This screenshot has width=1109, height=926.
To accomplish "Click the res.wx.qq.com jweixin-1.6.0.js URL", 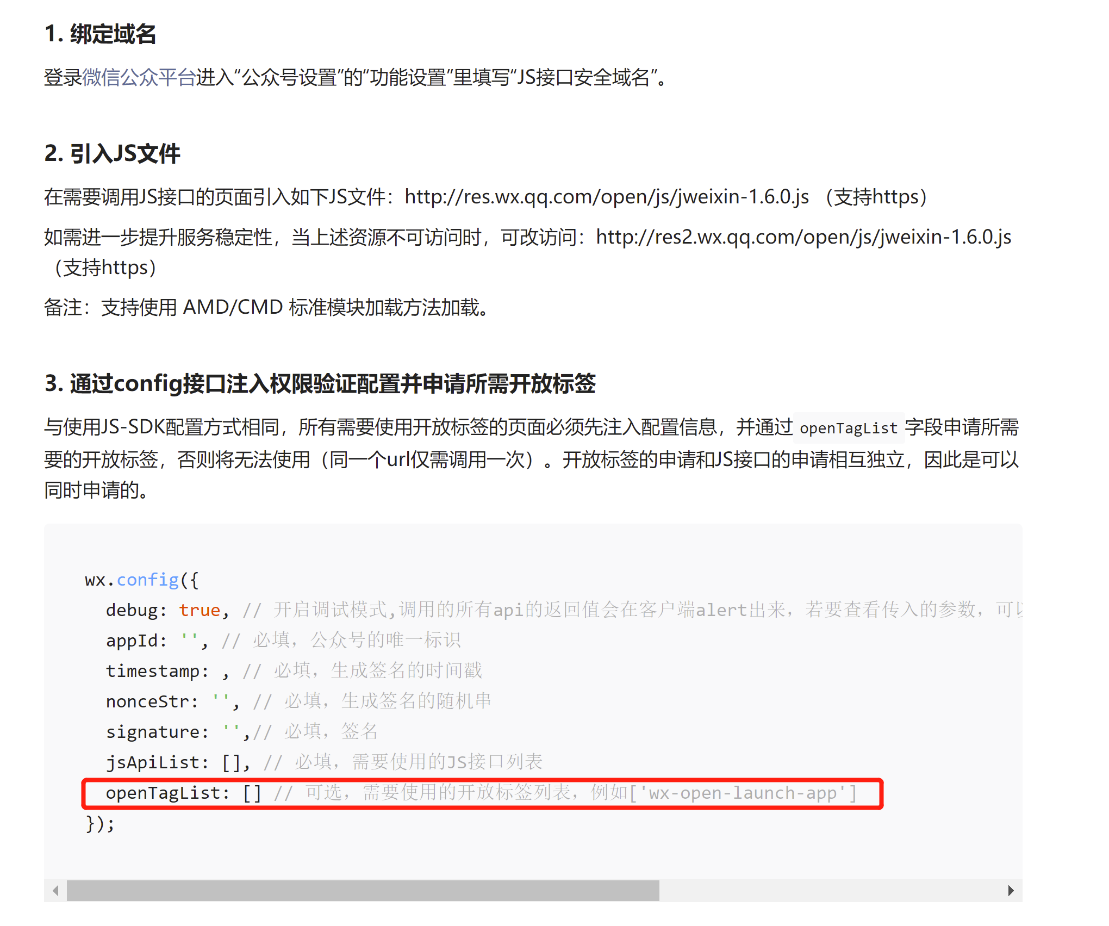I will [606, 197].
